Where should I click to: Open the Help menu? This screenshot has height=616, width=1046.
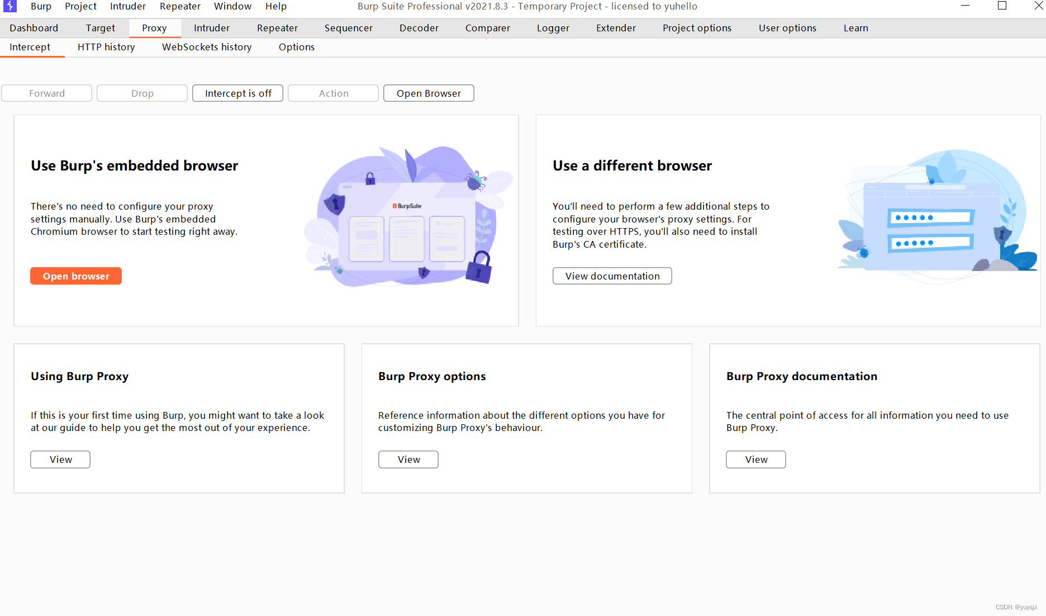coord(276,6)
